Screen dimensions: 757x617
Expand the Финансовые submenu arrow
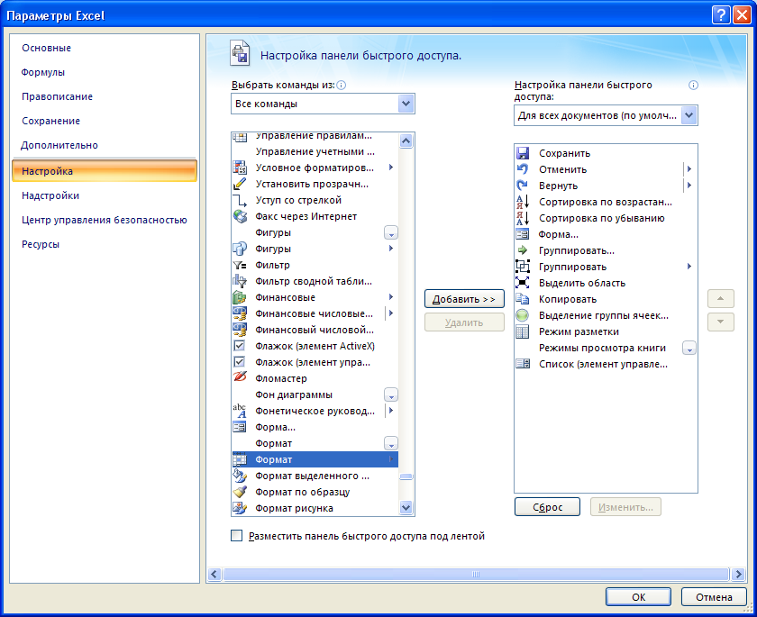tap(391, 297)
